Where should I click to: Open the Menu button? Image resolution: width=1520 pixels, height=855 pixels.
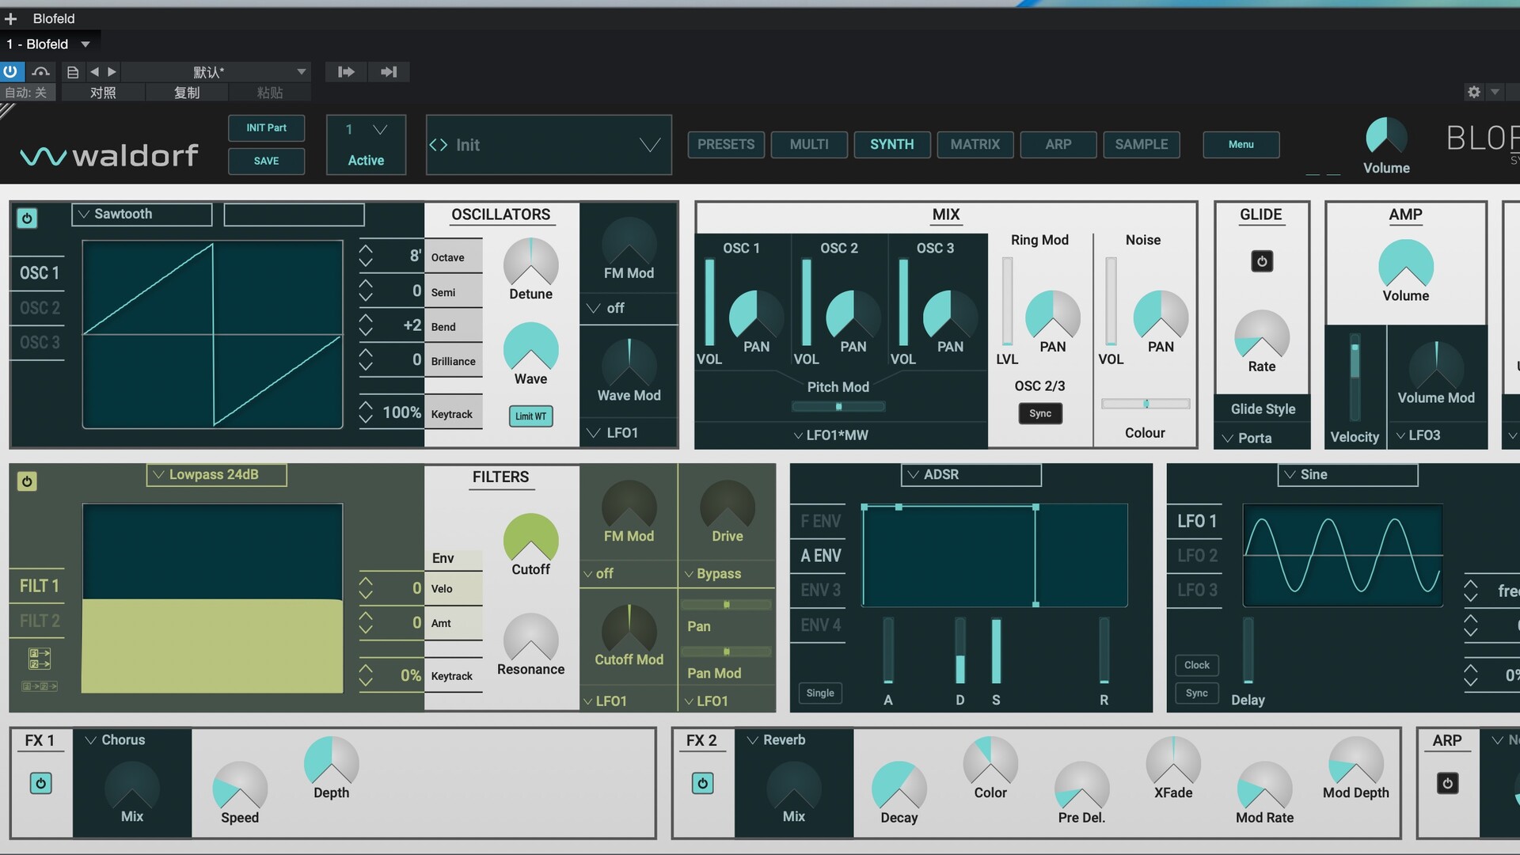pyautogui.click(x=1241, y=144)
